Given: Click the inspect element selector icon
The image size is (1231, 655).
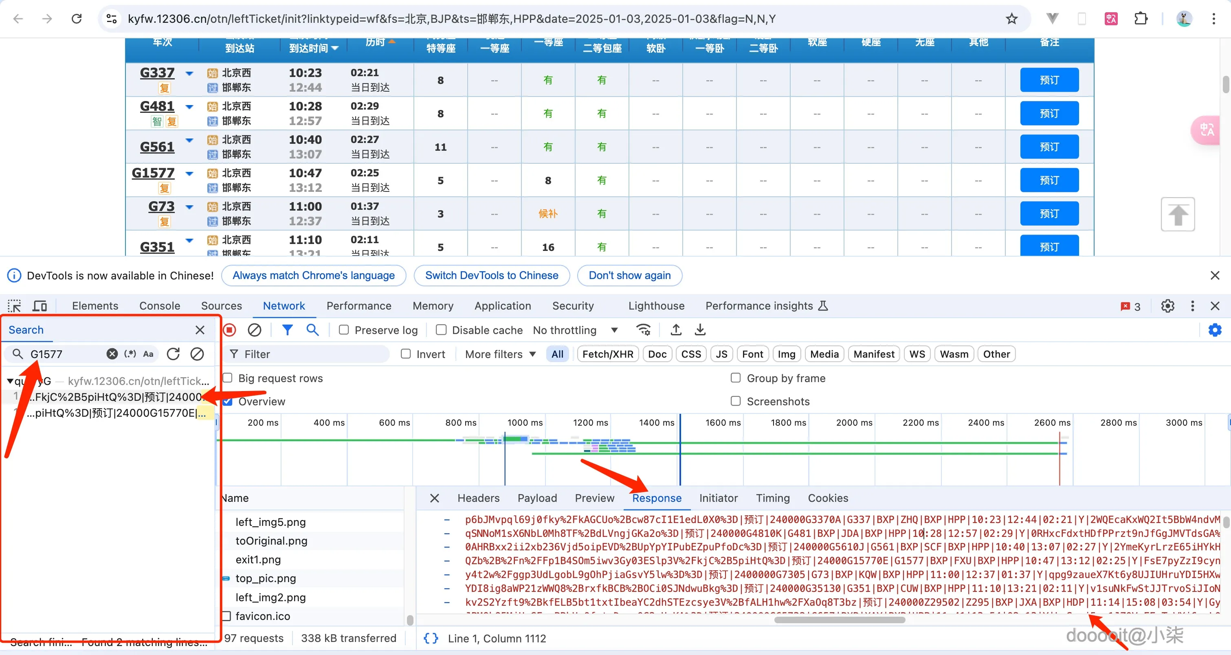Looking at the screenshot, I should point(14,306).
